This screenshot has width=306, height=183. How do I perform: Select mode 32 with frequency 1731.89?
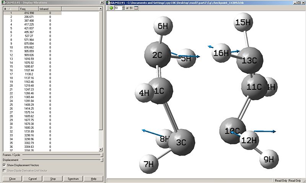coord(33,131)
